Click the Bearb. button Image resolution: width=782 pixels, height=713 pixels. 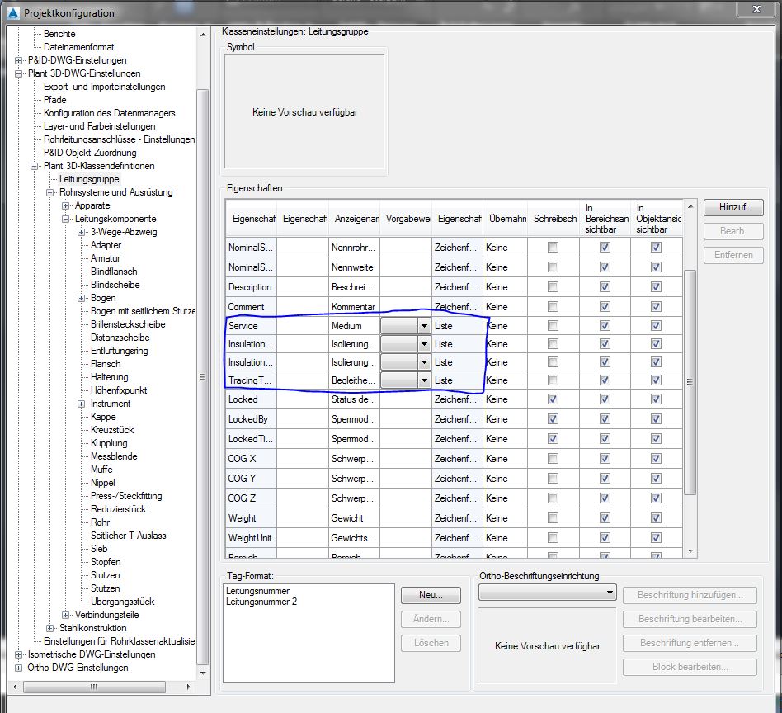click(733, 232)
